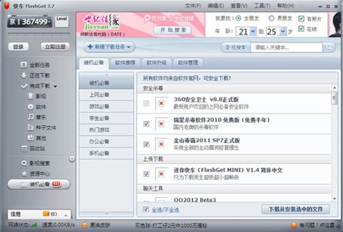Image resolution: width=343 pixels, height=232 pixels.
Task: Open the 工具(T) menu
Action: point(262,6)
